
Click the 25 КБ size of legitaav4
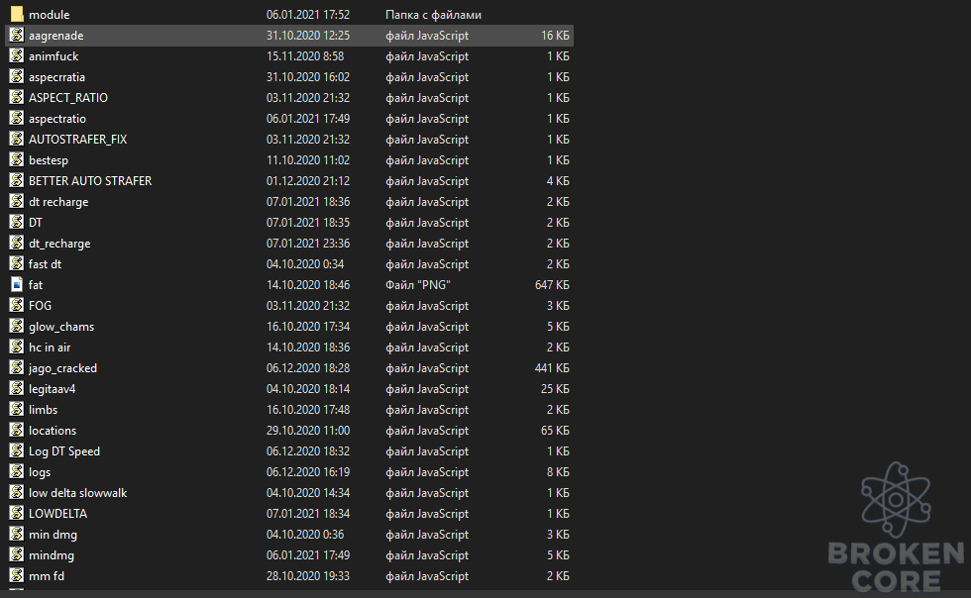555,389
